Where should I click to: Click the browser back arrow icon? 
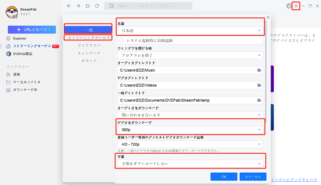coord(69,6)
